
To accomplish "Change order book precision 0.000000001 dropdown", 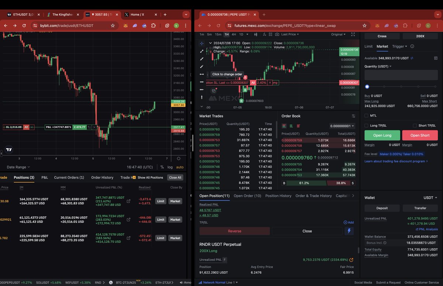I will click(342, 126).
